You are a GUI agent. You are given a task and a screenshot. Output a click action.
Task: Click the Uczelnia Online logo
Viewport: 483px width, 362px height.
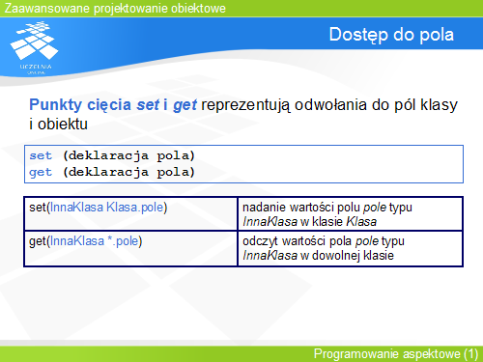coord(35,47)
